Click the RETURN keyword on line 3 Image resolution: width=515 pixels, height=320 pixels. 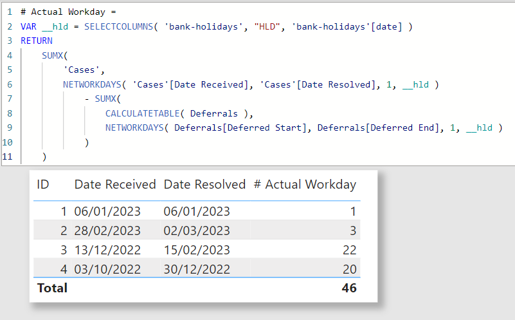click(37, 41)
